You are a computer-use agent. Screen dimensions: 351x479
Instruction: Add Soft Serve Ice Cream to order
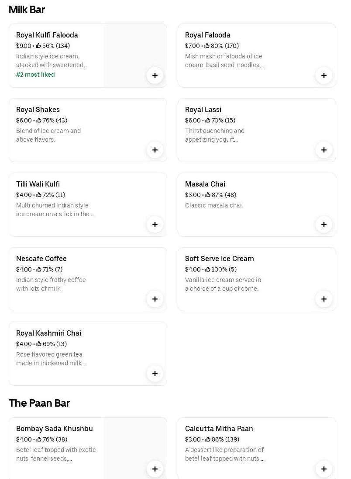324,299
